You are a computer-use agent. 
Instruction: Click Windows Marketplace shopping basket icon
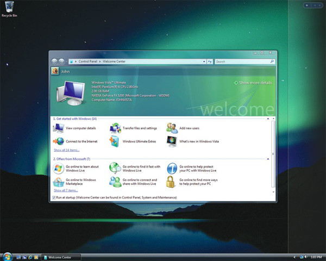[58, 182]
